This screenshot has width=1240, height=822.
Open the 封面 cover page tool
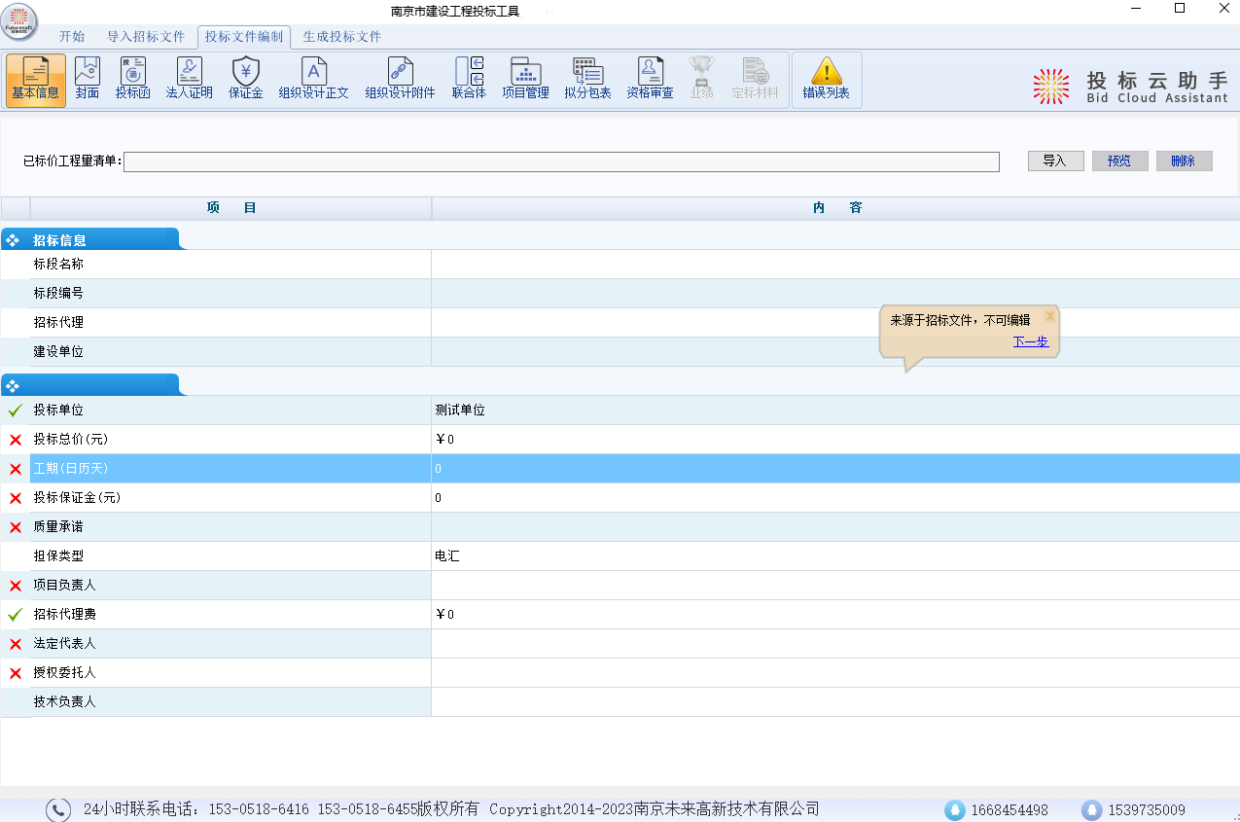click(x=88, y=80)
